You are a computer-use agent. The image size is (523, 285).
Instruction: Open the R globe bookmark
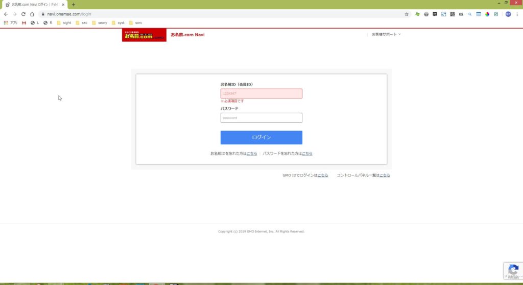pos(47,22)
